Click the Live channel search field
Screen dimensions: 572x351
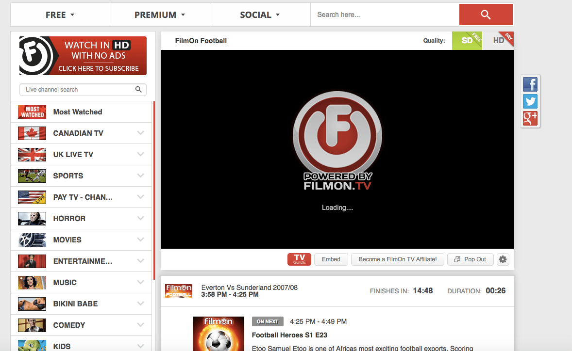[x=83, y=90]
